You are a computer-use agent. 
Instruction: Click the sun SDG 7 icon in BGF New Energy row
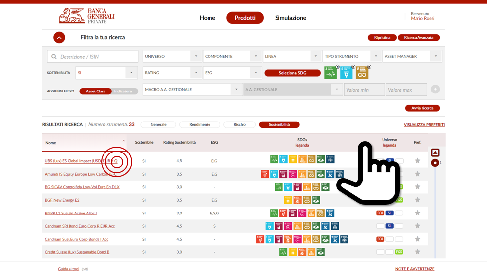coord(288,200)
